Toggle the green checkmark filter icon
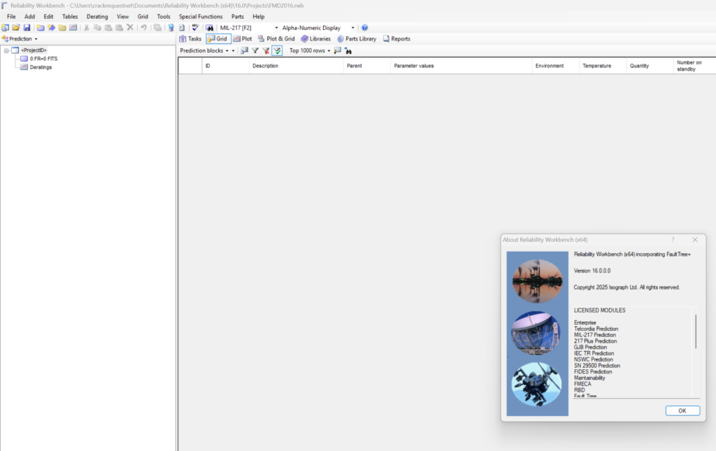 (277, 50)
